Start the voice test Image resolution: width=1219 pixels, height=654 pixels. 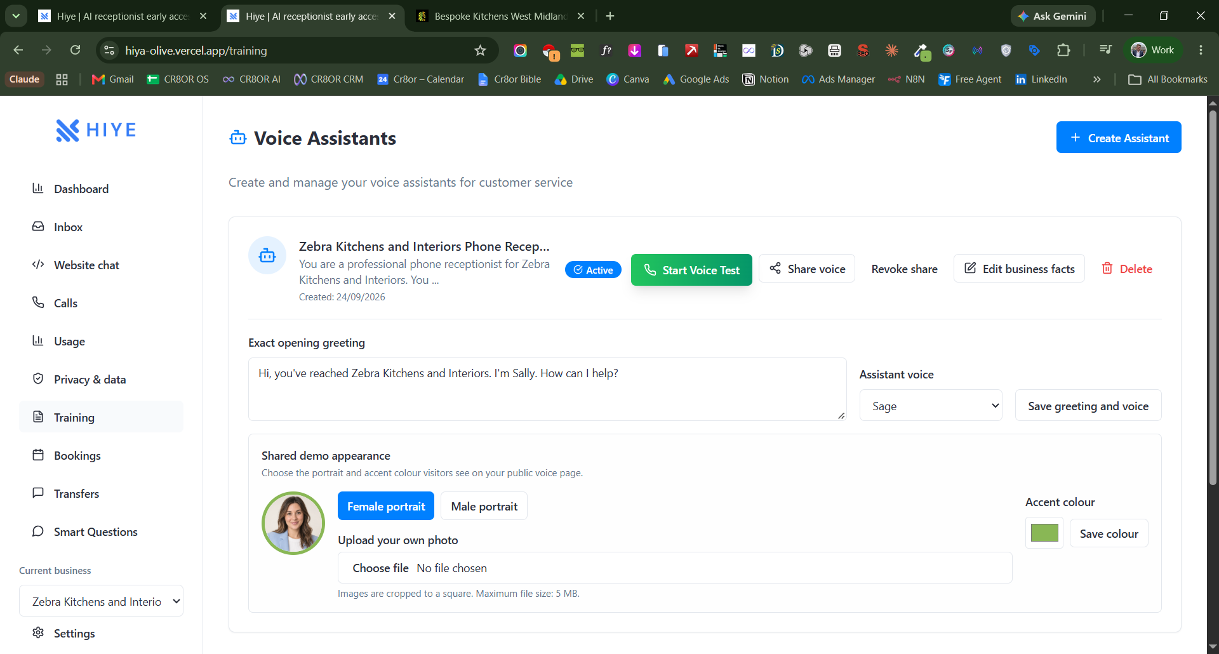691,270
